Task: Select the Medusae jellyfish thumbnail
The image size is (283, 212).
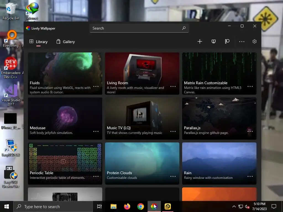Action: 65,118
